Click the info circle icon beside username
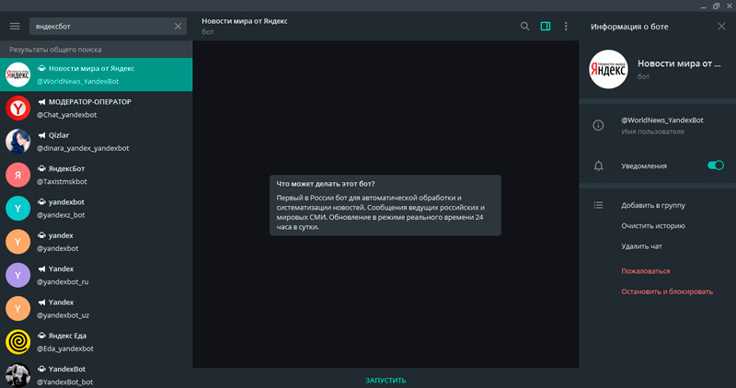736x388 pixels. [599, 125]
